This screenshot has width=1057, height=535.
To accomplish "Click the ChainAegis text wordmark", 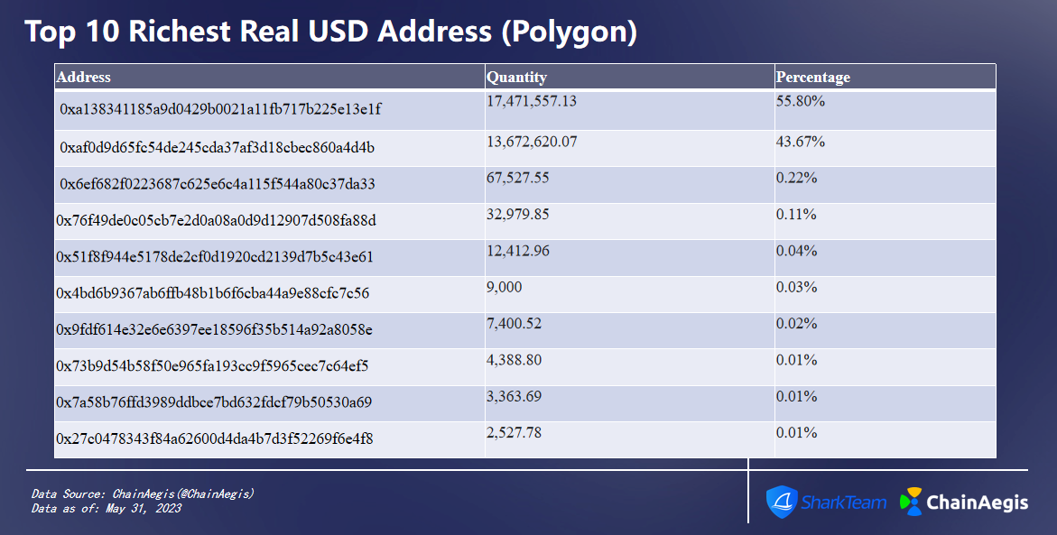I will click(x=978, y=503).
